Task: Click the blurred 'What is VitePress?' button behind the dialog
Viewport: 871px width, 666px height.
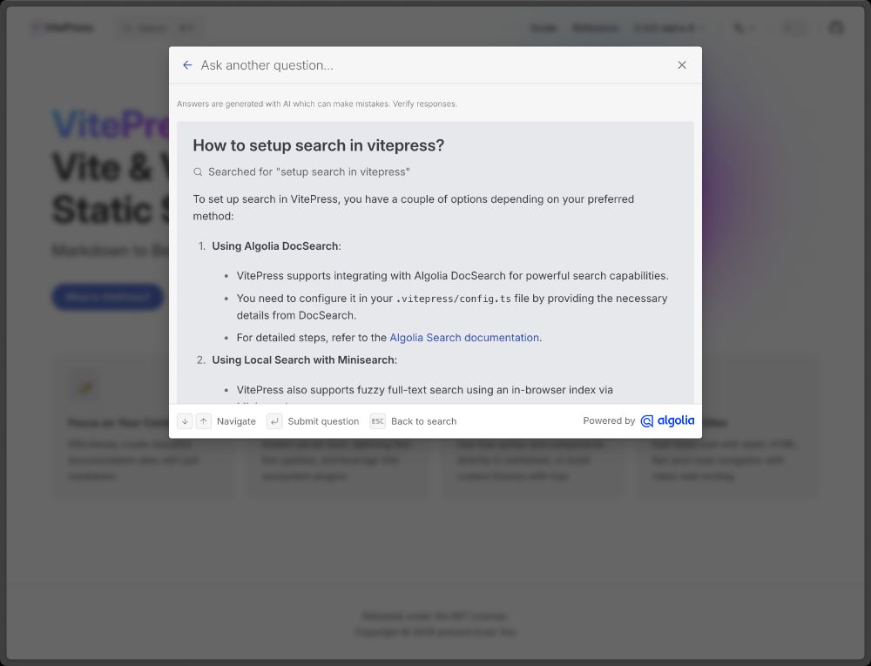Action: [x=108, y=297]
